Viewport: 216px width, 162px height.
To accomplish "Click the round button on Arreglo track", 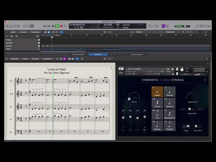I will pyautogui.click(x=39, y=40).
